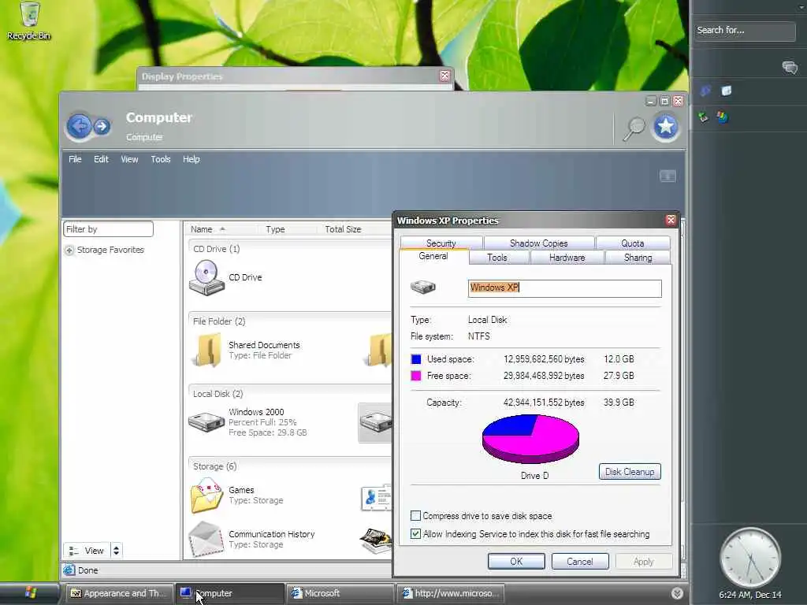Collapse the Local Disk (2) group
807x605 pixels.
tap(218, 394)
